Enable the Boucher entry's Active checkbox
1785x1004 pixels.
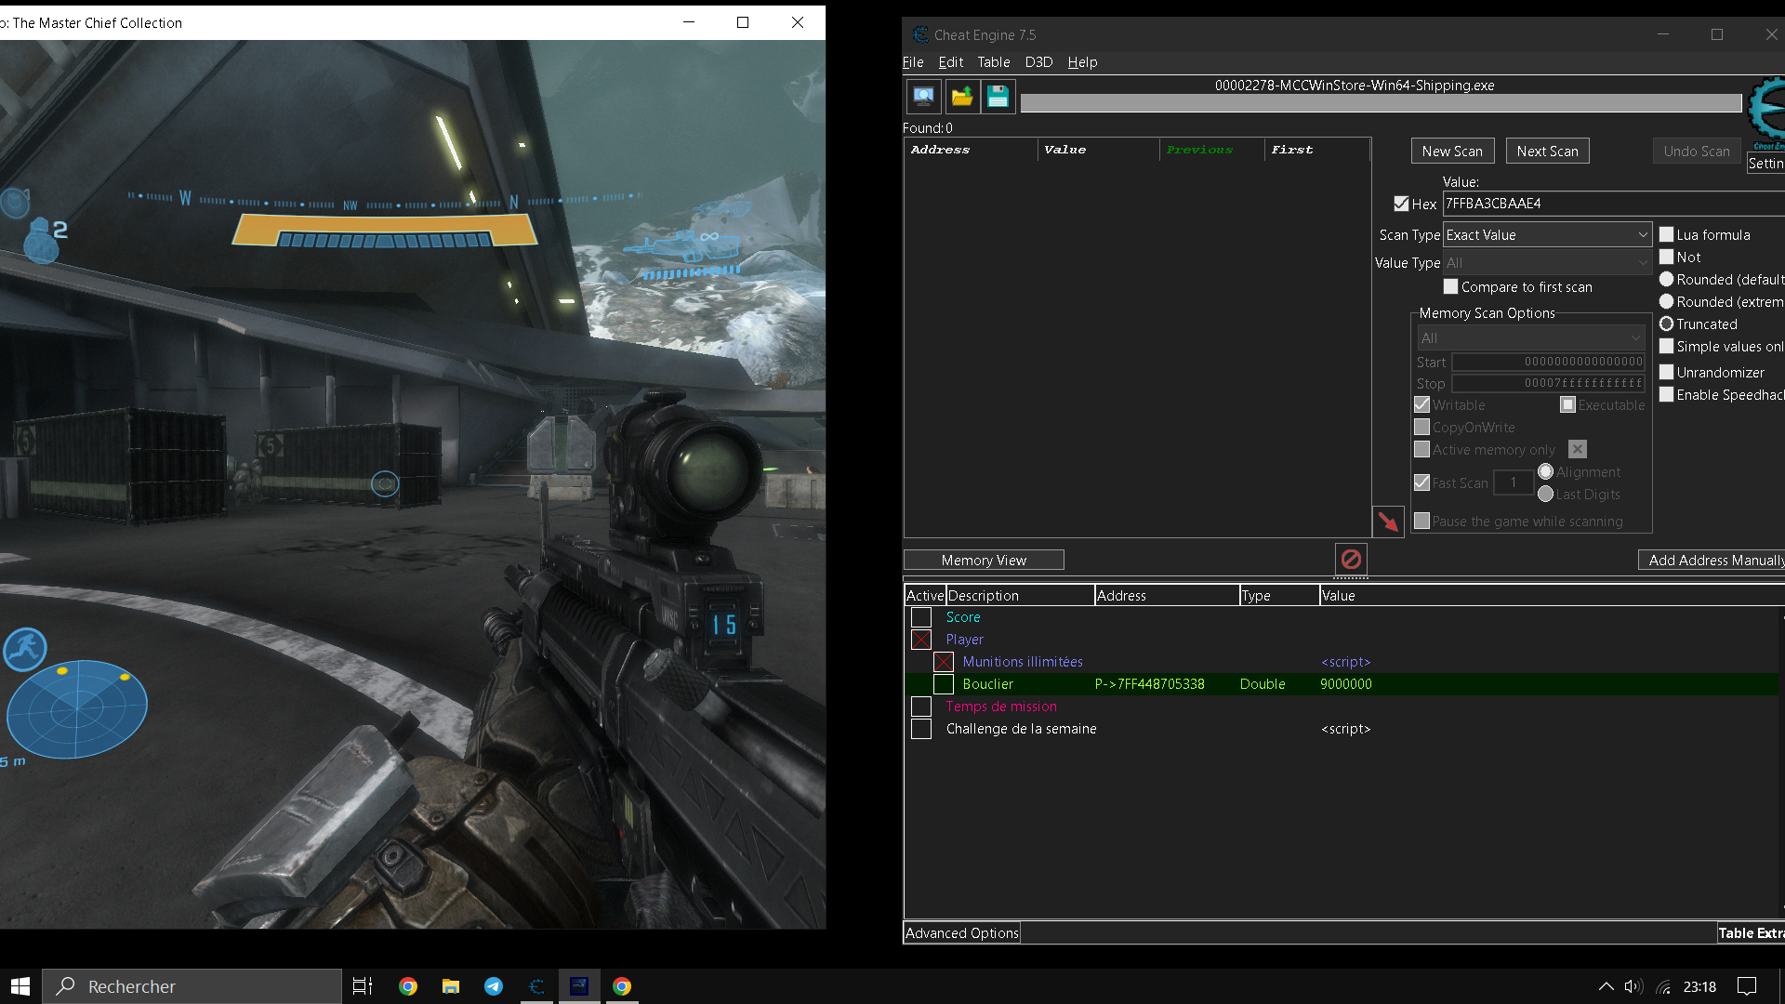[x=944, y=684]
